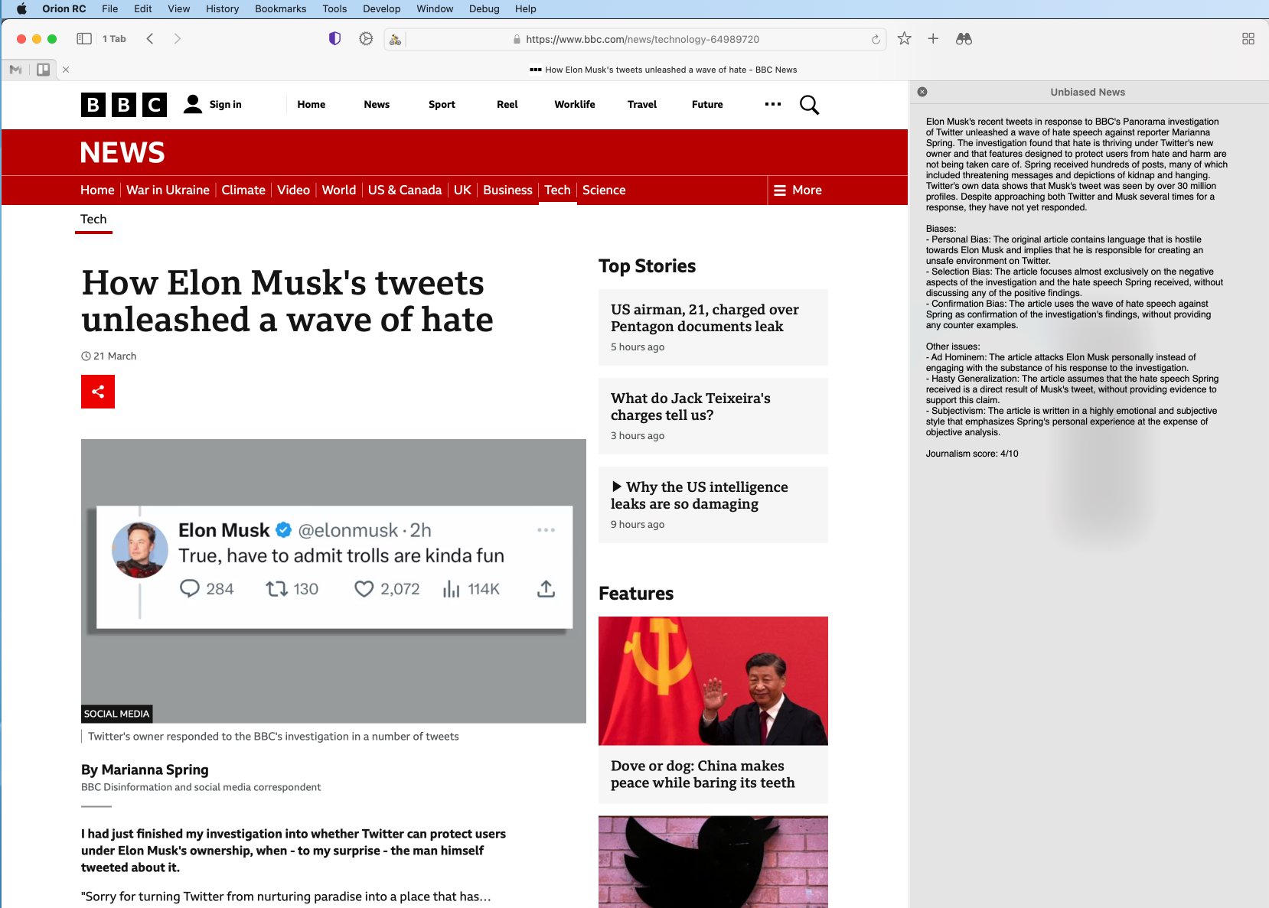
Task: Open Science news section
Action: 604,190
